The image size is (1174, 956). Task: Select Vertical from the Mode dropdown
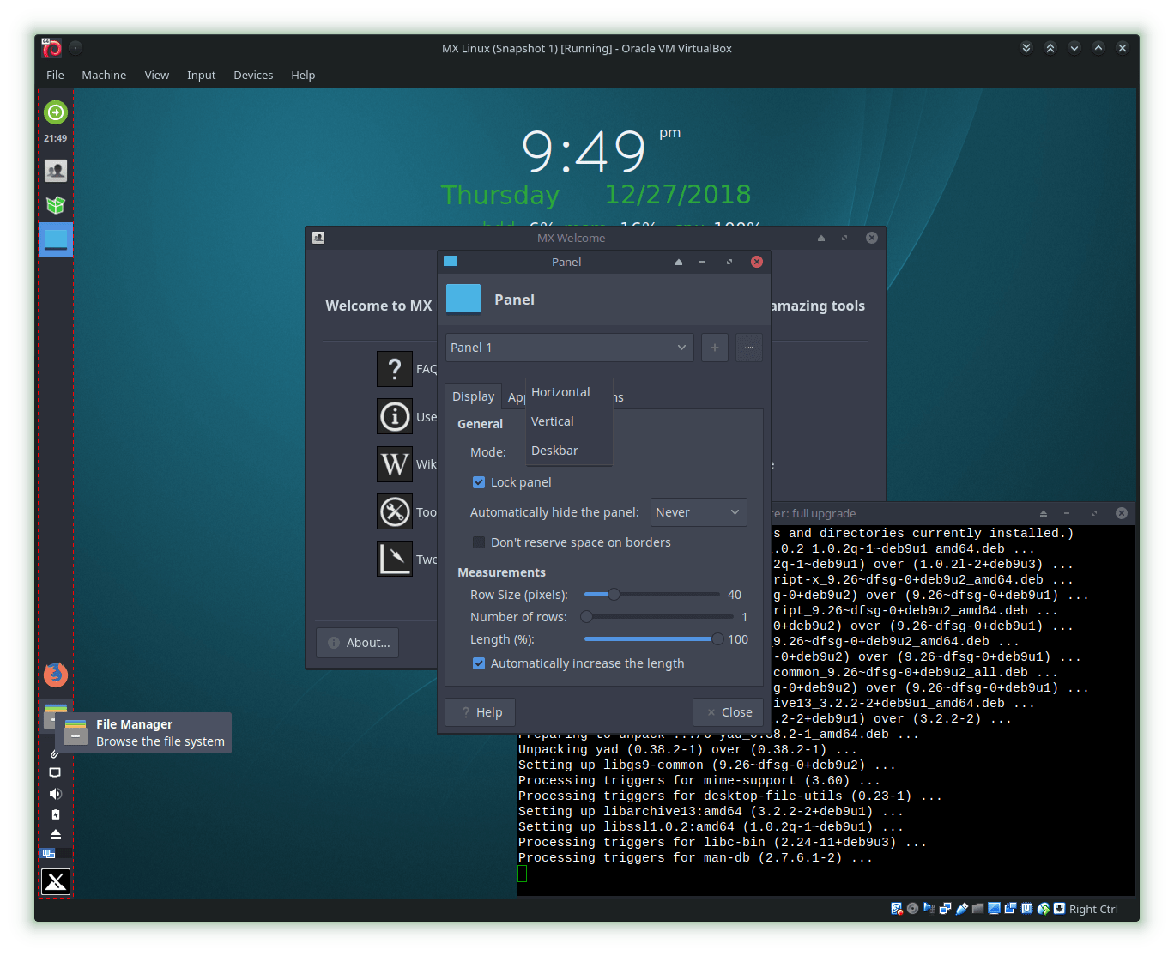pos(553,421)
